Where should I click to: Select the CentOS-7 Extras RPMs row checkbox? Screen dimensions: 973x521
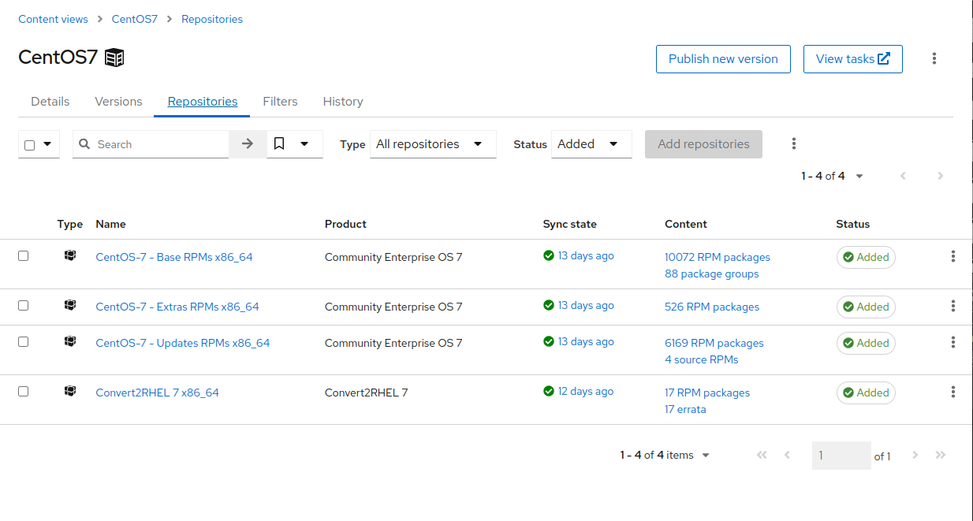click(24, 305)
